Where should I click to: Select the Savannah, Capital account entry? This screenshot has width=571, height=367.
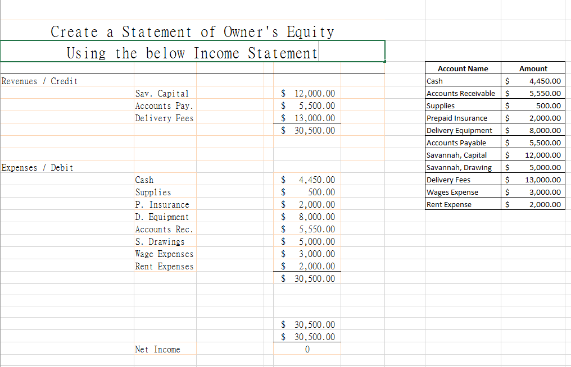[x=463, y=155]
